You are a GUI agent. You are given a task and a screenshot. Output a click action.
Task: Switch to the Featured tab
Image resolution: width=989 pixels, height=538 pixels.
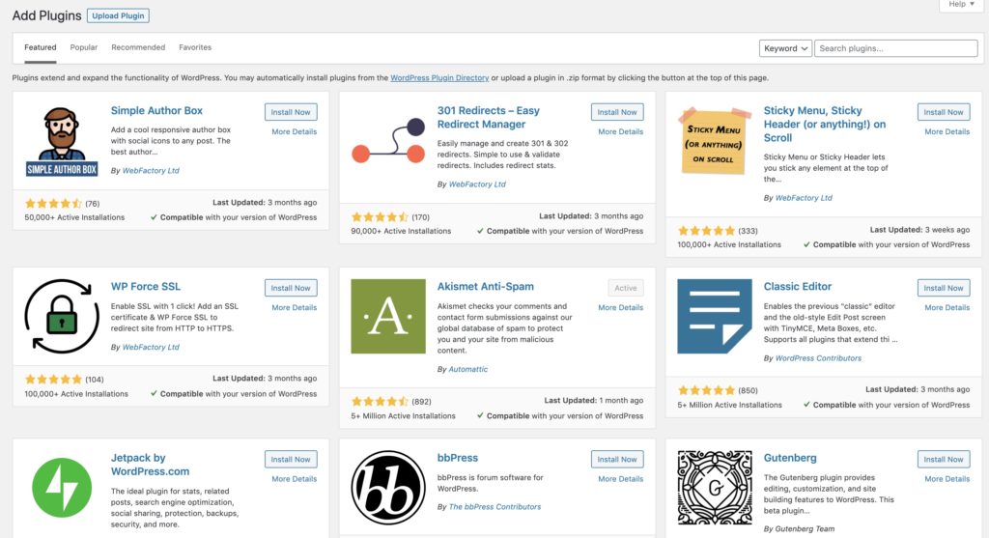[x=41, y=47]
